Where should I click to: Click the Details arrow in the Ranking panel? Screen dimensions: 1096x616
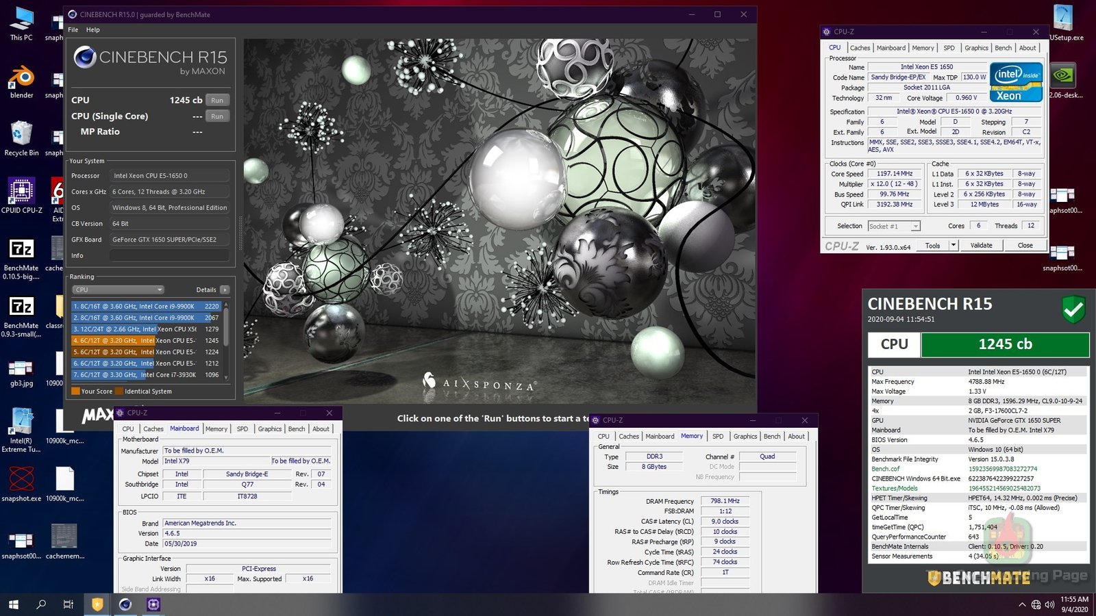(x=225, y=290)
